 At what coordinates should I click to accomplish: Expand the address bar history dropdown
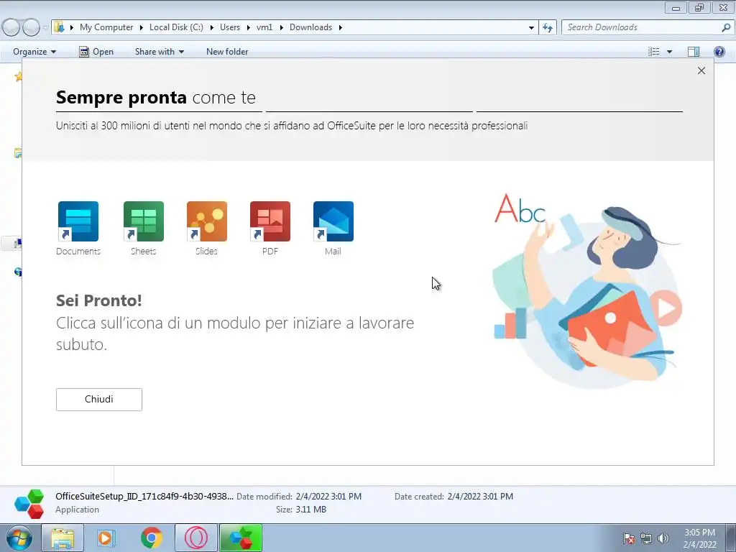click(x=531, y=27)
